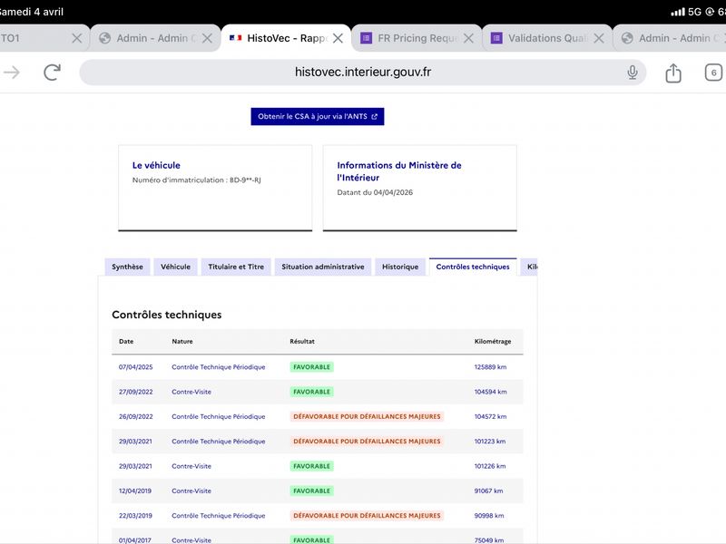Go to the Situation administrative tab
This screenshot has height=544, width=726.
322,267
